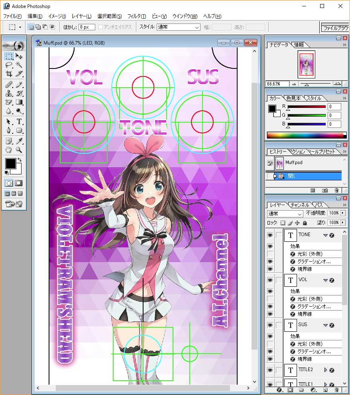350x395 pixels.
Task: Activate the Type tool
Action: (x=19, y=122)
